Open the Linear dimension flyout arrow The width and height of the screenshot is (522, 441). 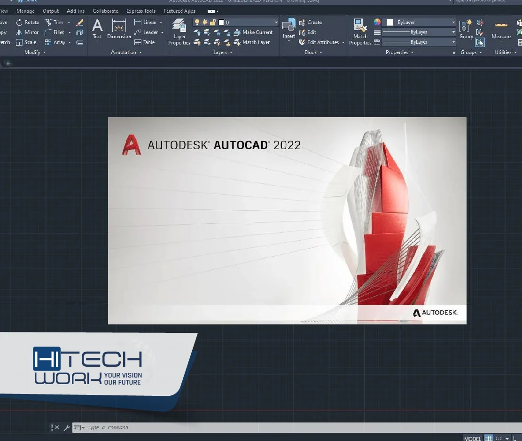[x=161, y=22]
